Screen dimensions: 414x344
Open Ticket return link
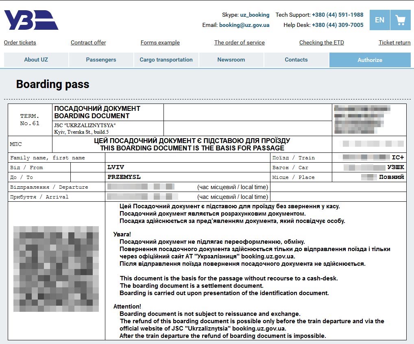tap(394, 42)
